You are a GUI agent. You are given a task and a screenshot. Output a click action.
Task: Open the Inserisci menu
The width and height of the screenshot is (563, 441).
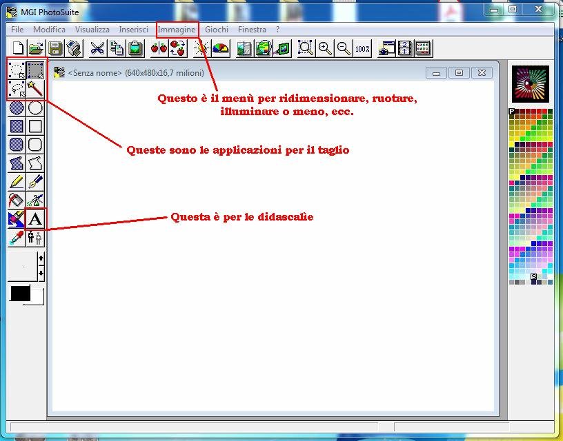click(x=134, y=30)
